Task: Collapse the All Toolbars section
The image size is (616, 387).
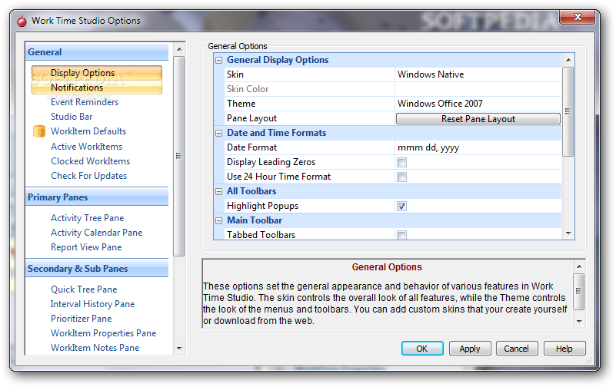Action: click(x=219, y=191)
